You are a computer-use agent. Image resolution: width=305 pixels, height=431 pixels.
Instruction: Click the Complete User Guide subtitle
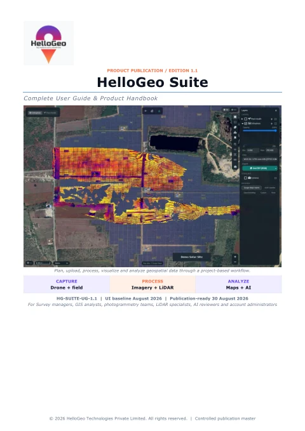(91, 98)
